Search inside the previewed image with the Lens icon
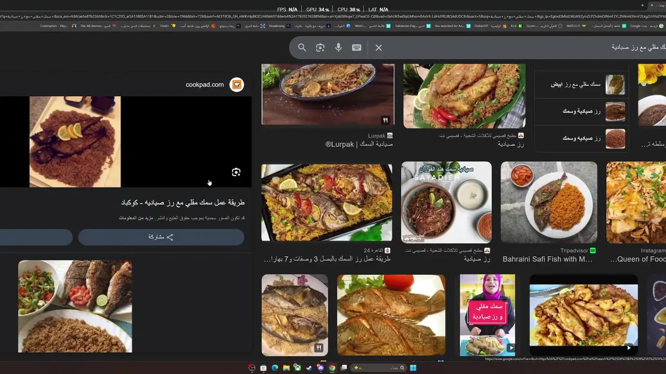The image size is (666, 374). click(236, 172)
